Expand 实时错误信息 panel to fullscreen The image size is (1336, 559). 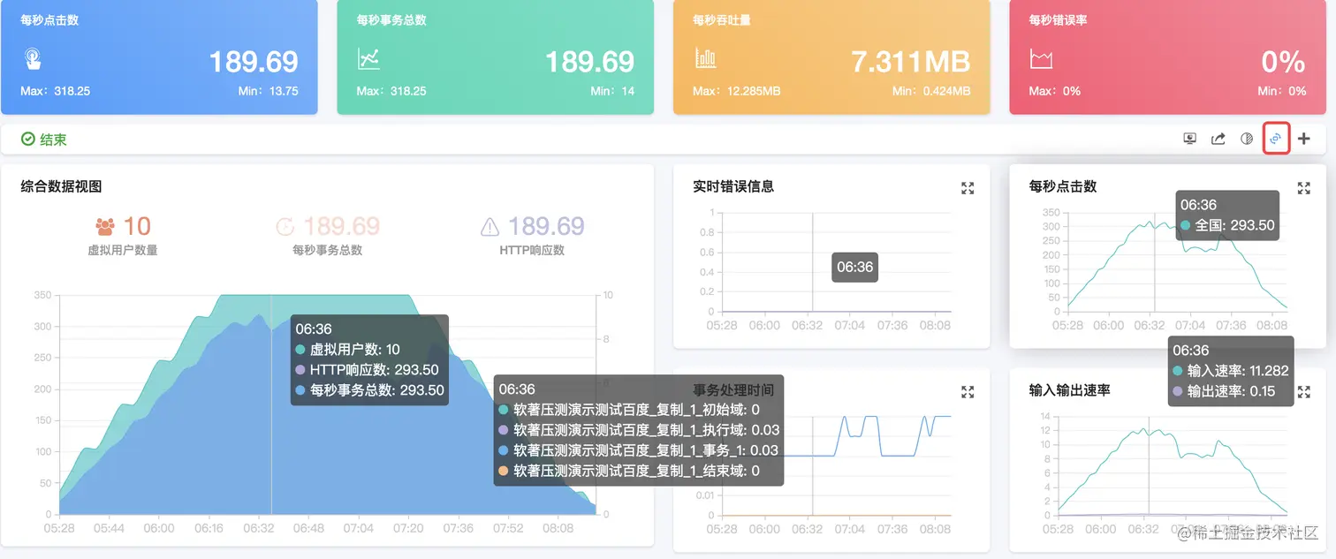pos(968,188)
